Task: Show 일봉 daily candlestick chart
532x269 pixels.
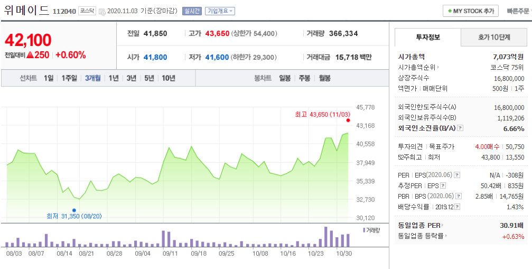Action: pos(285,78)
